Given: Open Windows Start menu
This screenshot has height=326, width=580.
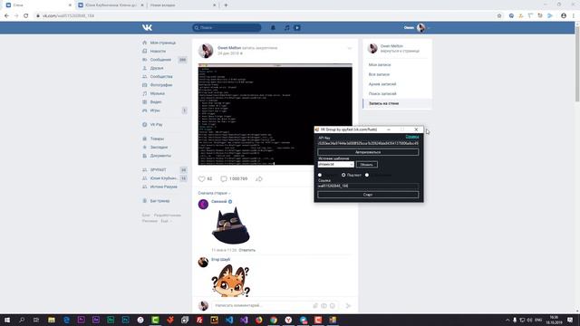Looking at the screenshot, I should pyautogui.click(x=7, y=320).
